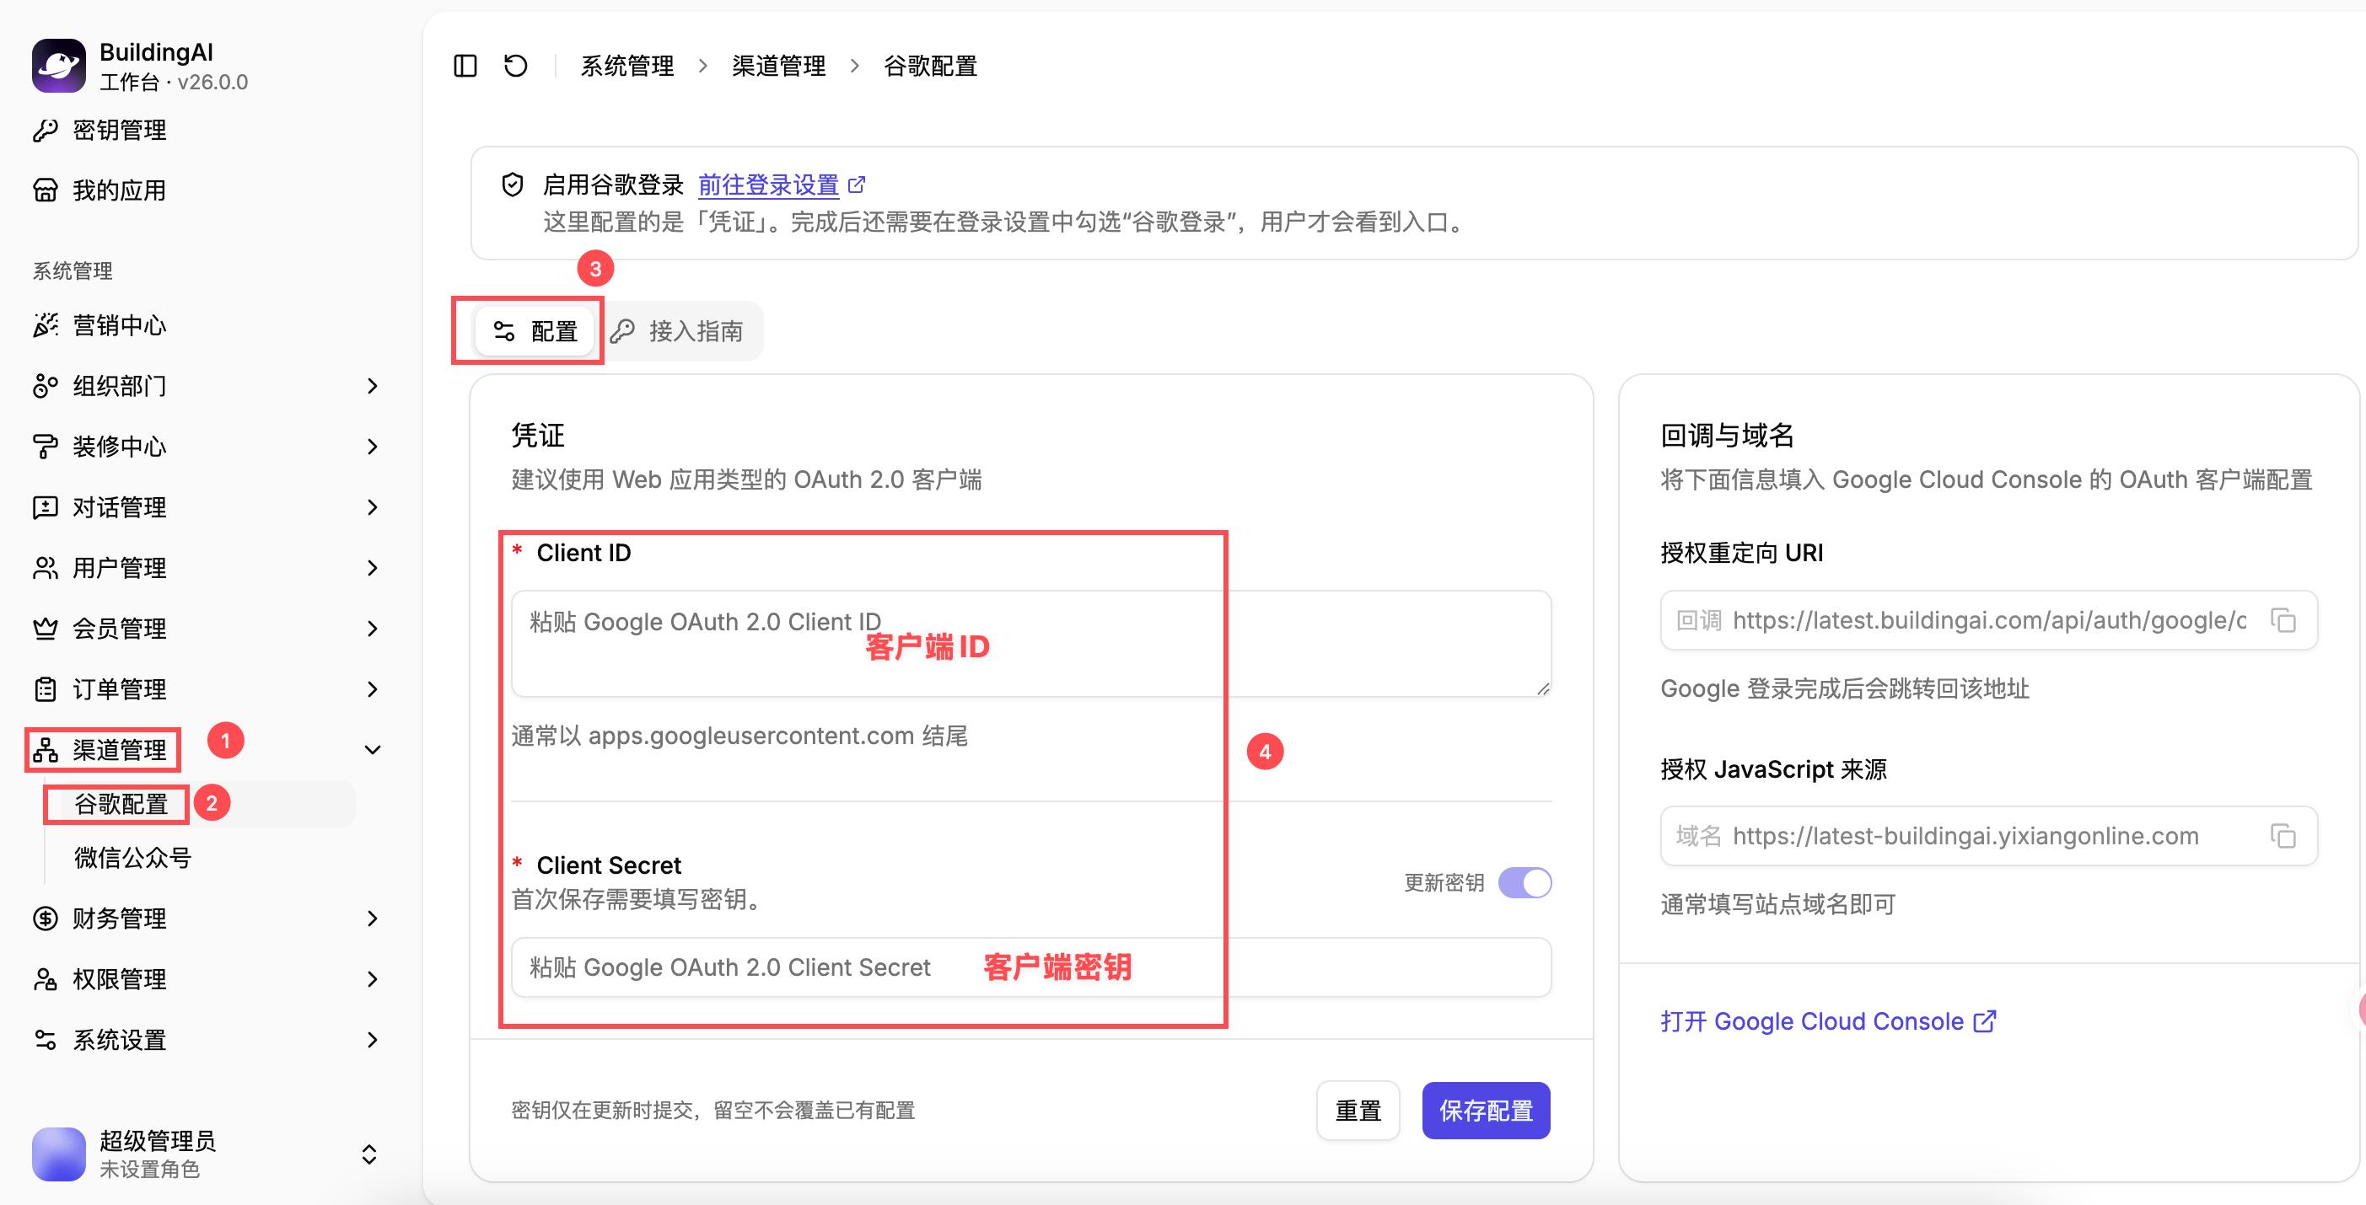This screenshot has height=1205, width=2366.
Task: Go to 渠道管理 in the breadcrumb
Action: click(779, 66)
